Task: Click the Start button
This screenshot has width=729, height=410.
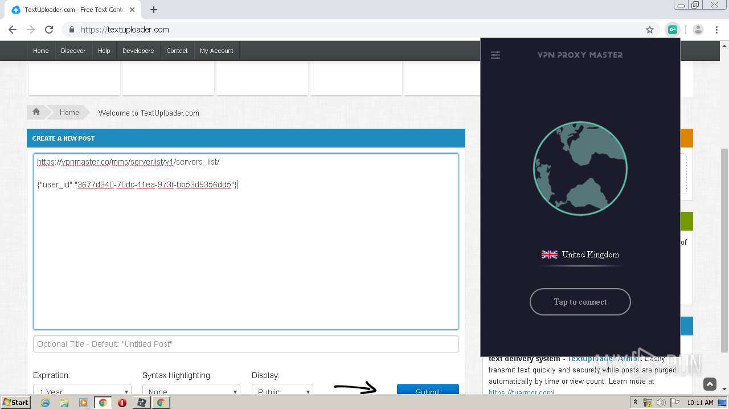Action: pos(16,403)
